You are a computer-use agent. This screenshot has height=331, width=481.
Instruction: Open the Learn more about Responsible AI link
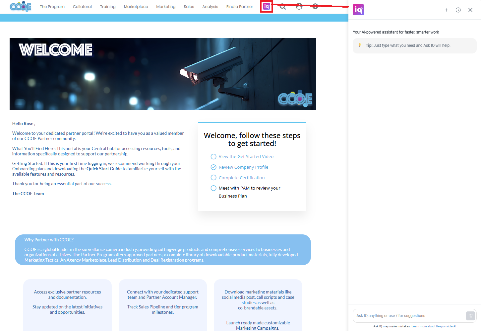click(x=434, y=326)
